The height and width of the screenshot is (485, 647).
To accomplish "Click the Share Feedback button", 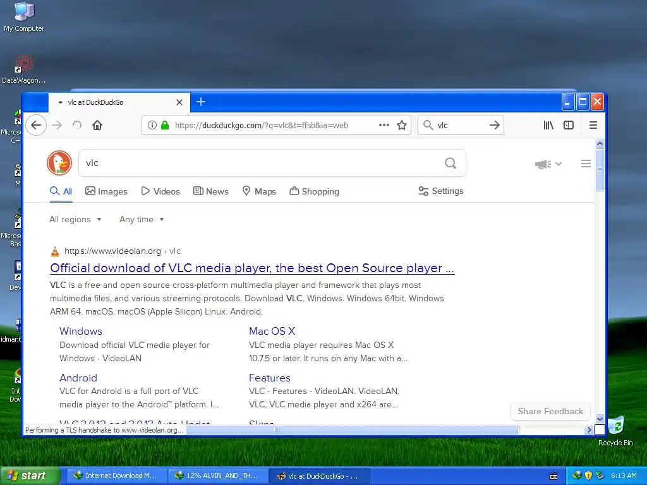I will click(x=550, y=411).
